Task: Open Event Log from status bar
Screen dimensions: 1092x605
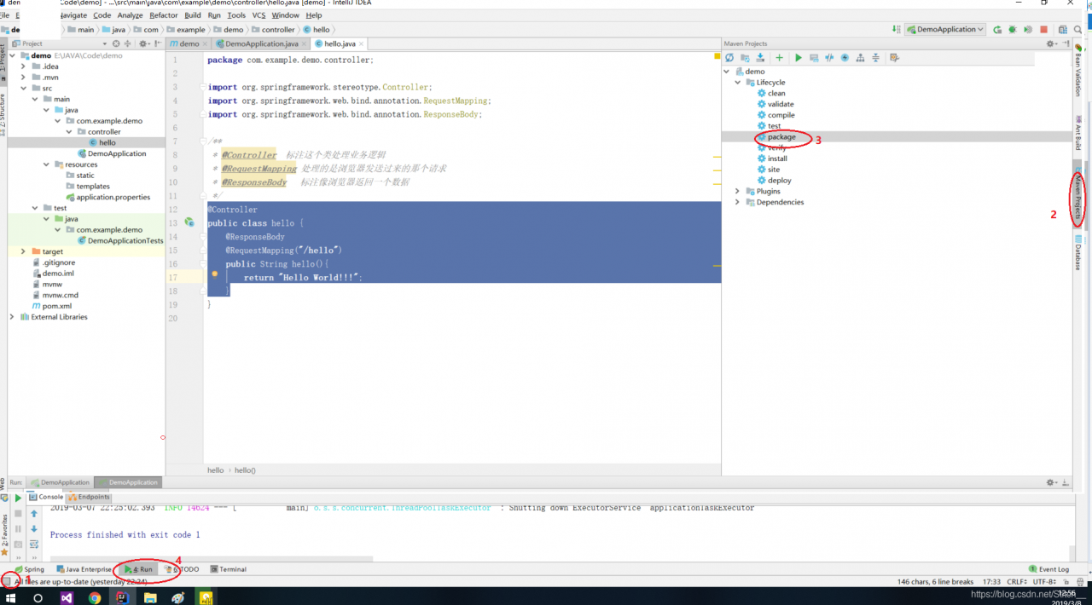Action: [x=1049, y=569]
